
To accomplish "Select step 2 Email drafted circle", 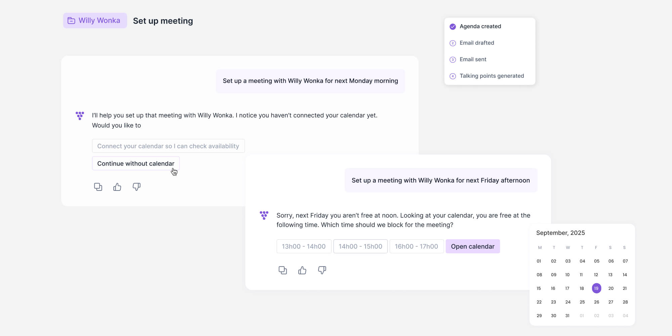I will [453, 43].
